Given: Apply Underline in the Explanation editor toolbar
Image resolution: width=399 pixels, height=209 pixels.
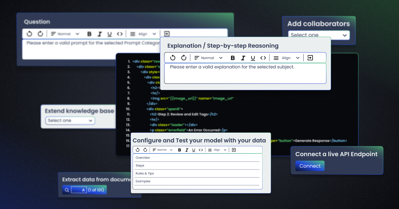Looking at the screenshot, I should pos(253,58).
